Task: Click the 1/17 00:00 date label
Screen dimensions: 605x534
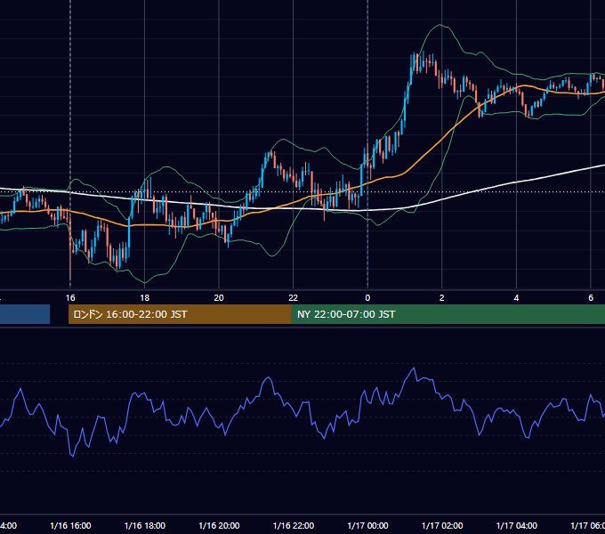Action: [x=367, y=525]
